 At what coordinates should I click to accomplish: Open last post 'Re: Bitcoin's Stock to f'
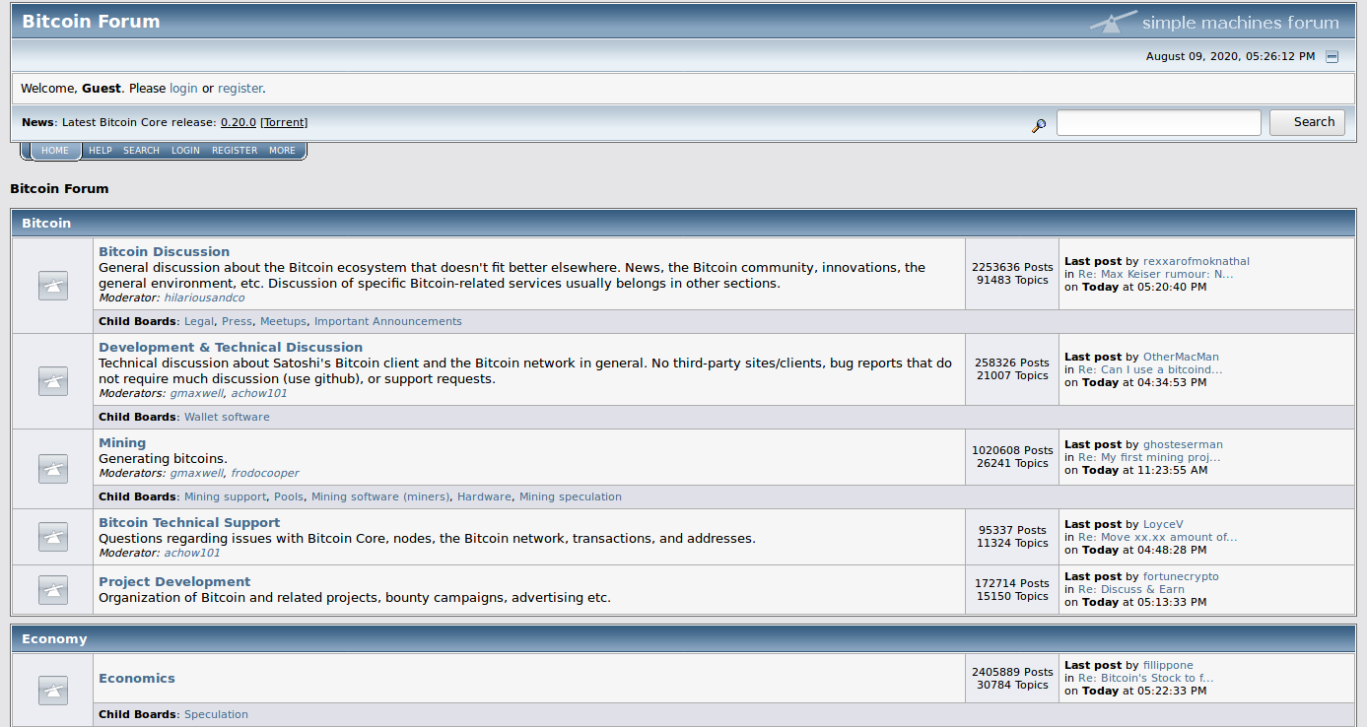point(1146,679)
